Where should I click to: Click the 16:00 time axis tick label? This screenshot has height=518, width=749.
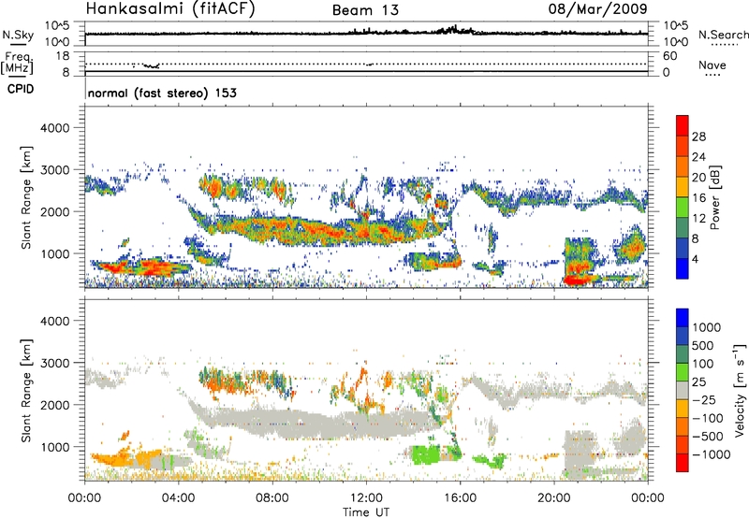(x=460, y=498)
